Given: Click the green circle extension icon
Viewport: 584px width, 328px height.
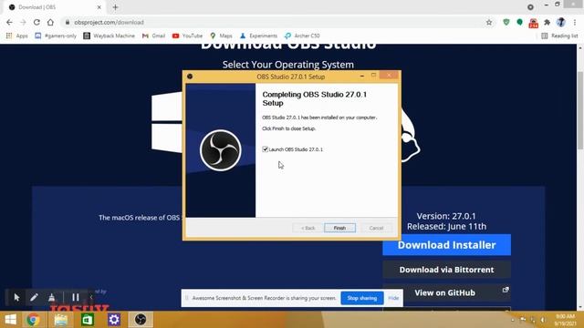Looking at the screenshot, I should point(519,22).
